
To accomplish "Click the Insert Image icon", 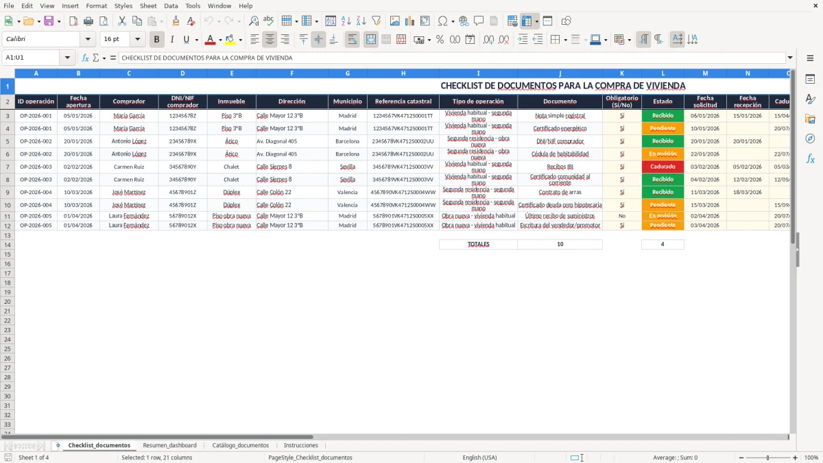I will pyautogui.click(x=395, y=21).
